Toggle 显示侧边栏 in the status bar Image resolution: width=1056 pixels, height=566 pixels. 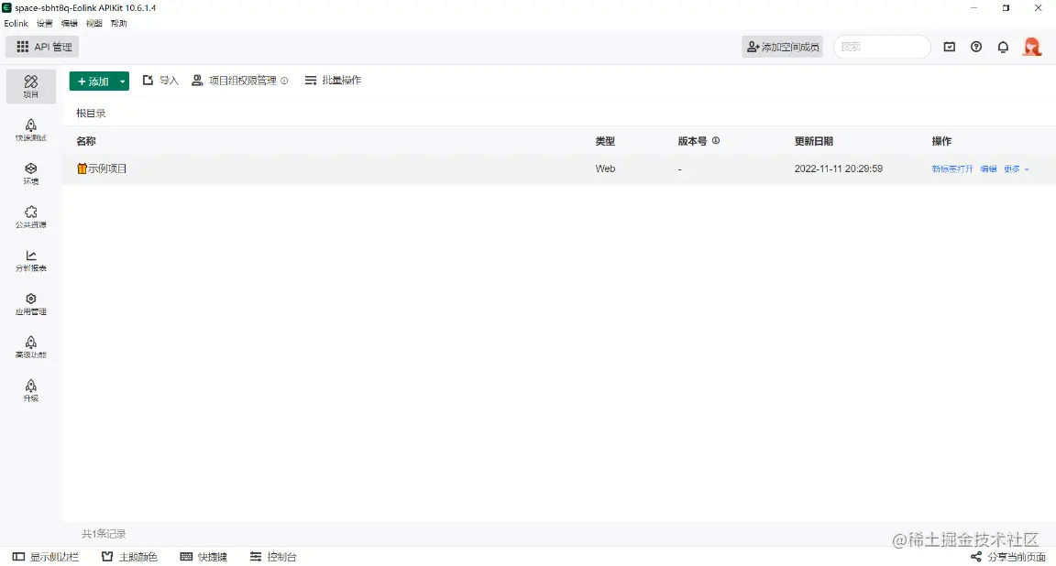(x=46, y=556)
